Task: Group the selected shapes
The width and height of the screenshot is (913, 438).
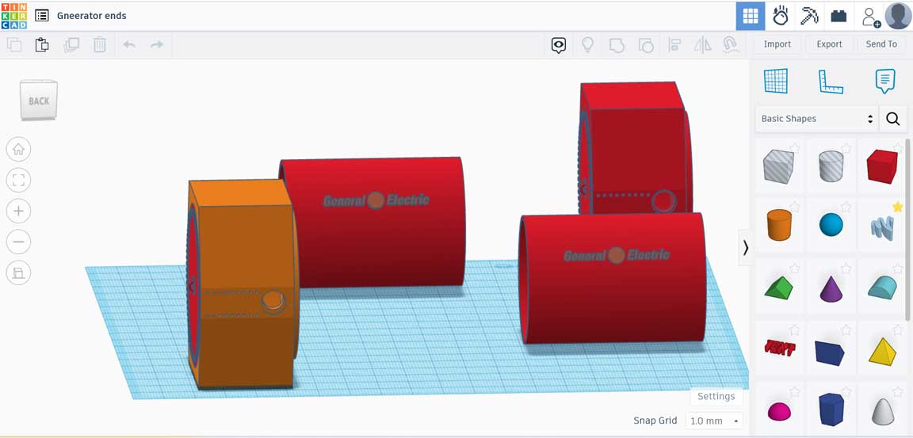Action: tap(617, 45)
